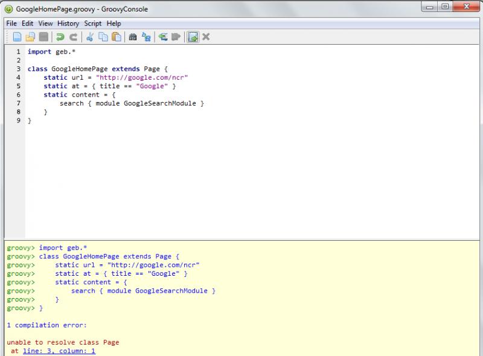Click the Replace icon in toolbar
Image resolution: width=483 pixels, height=356 pixels.
pos(146,37)
